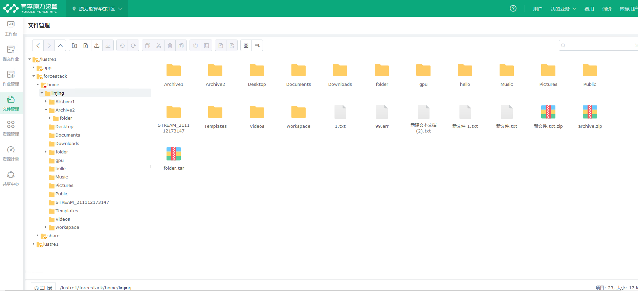Click the extract archive toolbar icon

point(221,46)
